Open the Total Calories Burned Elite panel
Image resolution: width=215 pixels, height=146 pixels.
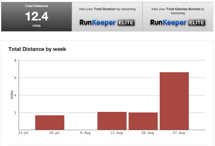point(178,17)
